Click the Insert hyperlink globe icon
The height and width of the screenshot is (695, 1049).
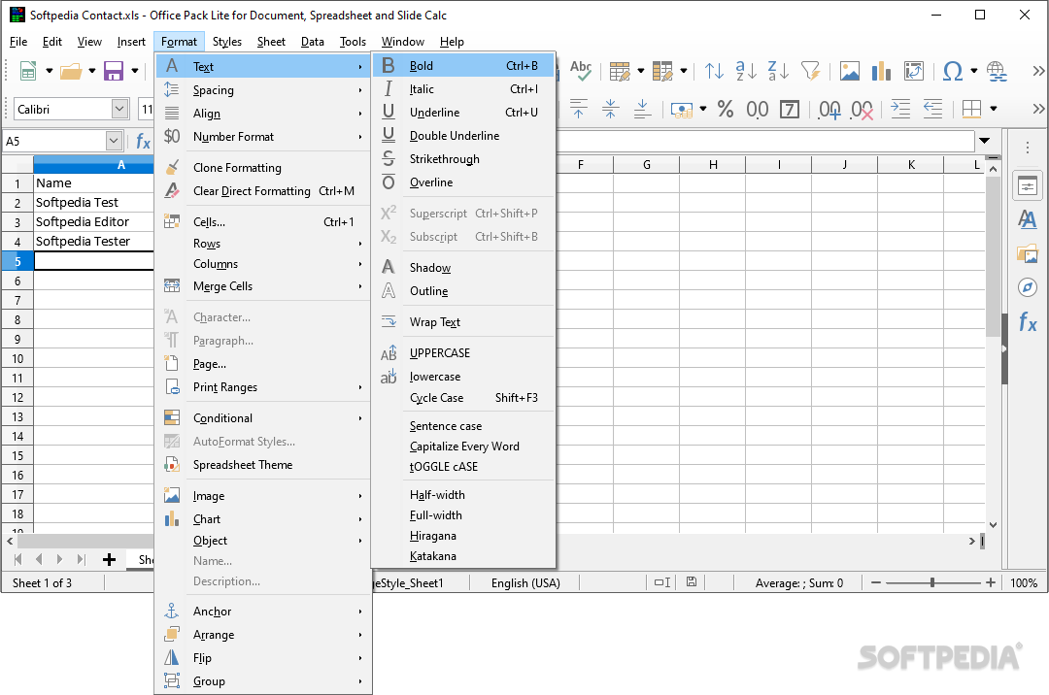(997, 71)
